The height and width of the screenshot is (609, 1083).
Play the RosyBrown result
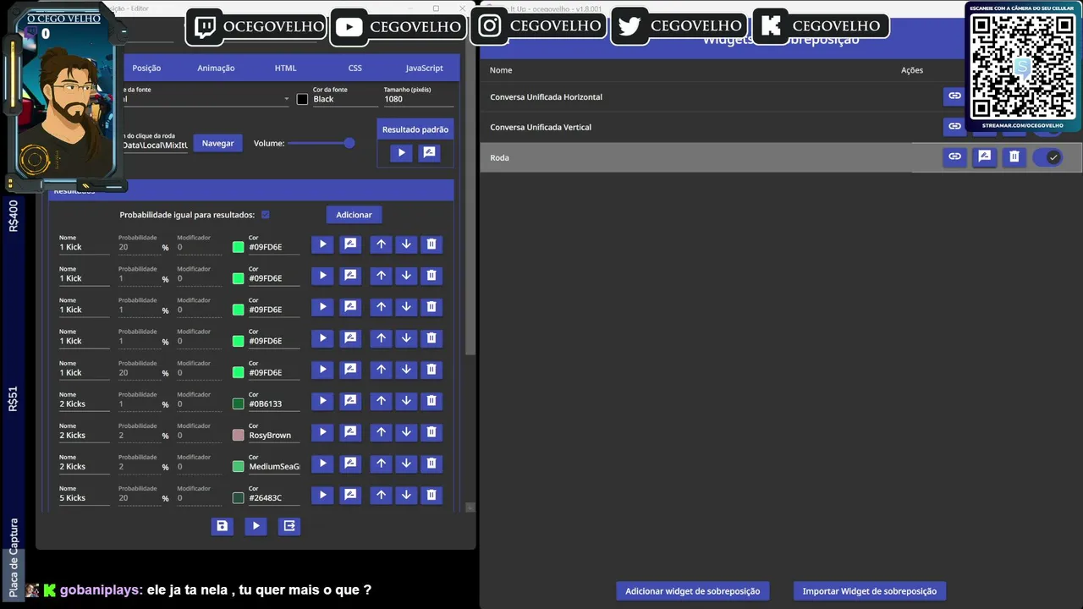pos(322,432)
